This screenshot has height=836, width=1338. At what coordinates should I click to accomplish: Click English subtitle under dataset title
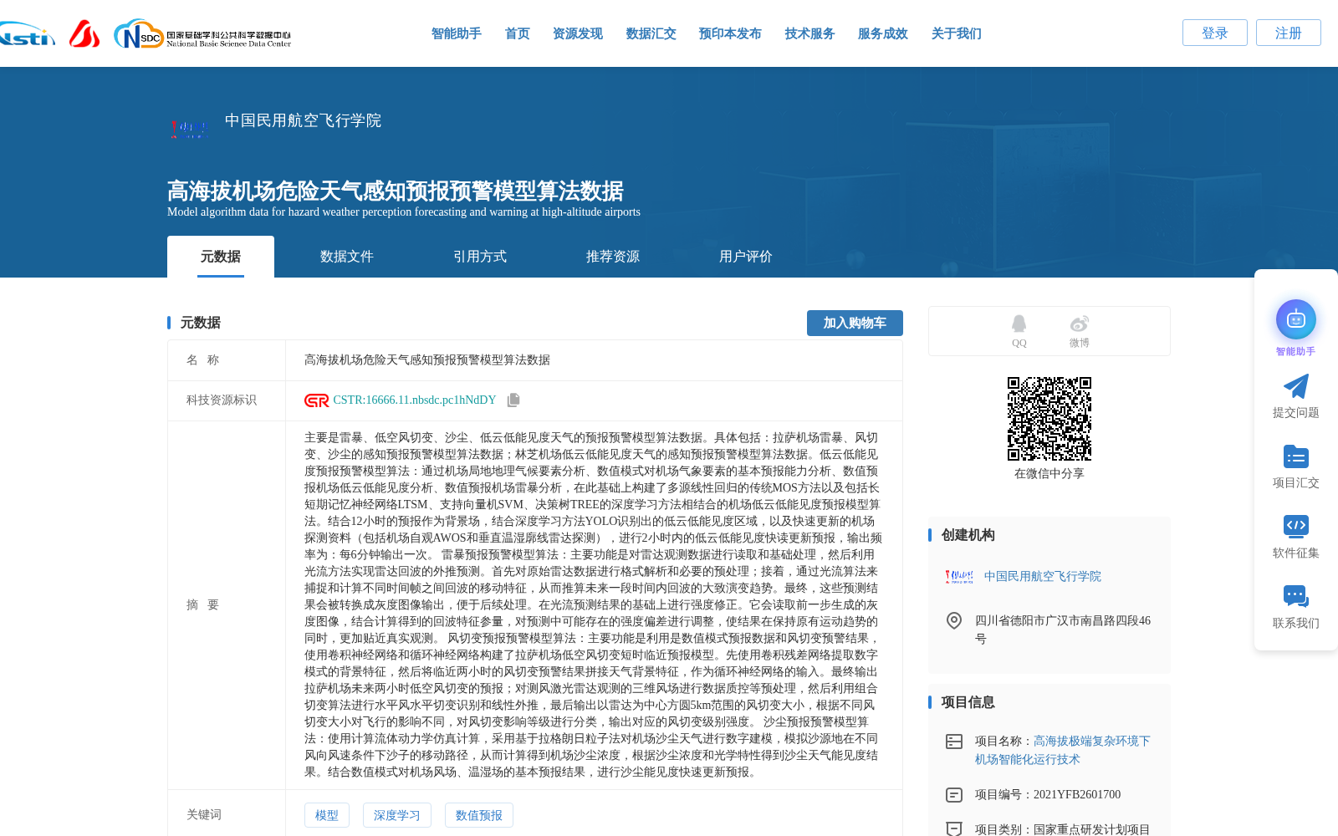404,212
